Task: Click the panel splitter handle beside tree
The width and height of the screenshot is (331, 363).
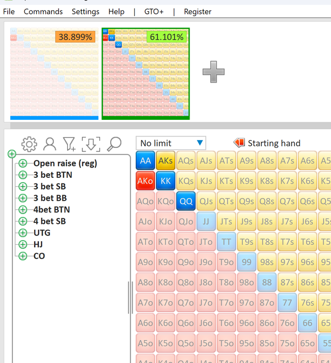Action: (x=131, y=298)
